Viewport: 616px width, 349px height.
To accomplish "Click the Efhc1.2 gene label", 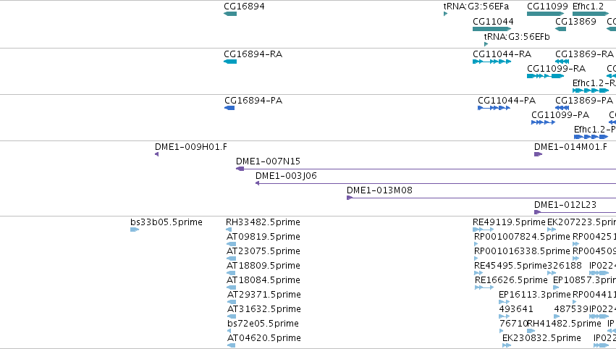I will [x=588, y=7].
